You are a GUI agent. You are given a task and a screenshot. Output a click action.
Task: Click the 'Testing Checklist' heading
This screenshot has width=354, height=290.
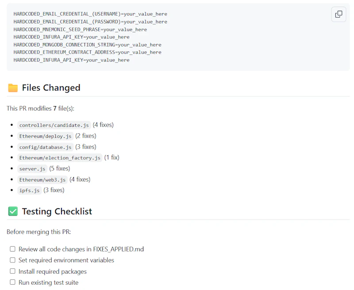[x=57, y=211]
